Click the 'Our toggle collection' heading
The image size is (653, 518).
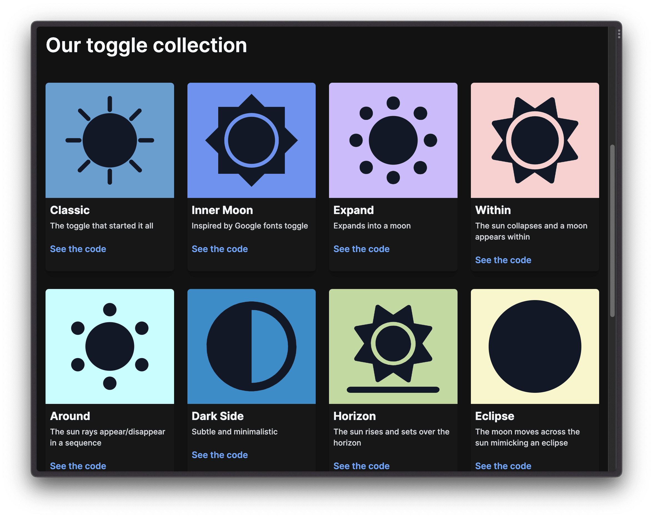tap(146, 46)
